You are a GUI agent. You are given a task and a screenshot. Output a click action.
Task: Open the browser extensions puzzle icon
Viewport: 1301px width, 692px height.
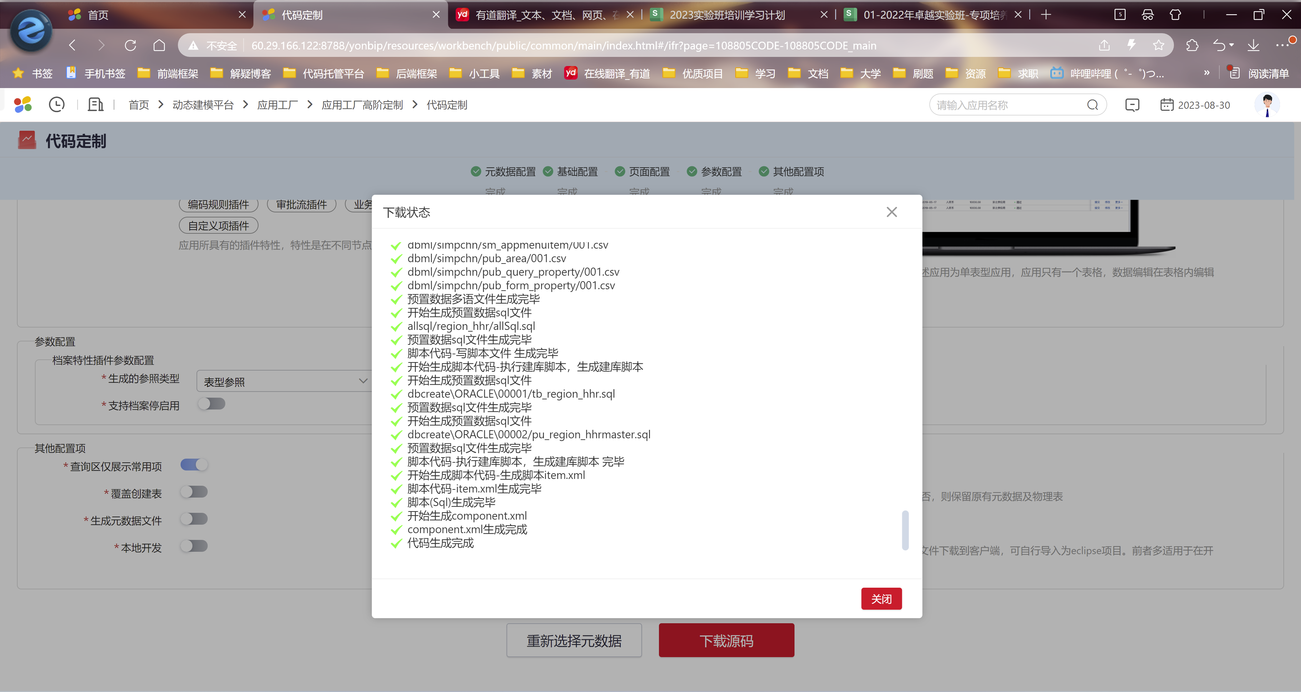pyautogui.click(x=1192, y=45)
